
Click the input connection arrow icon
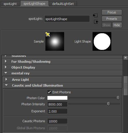click(95, 15)
